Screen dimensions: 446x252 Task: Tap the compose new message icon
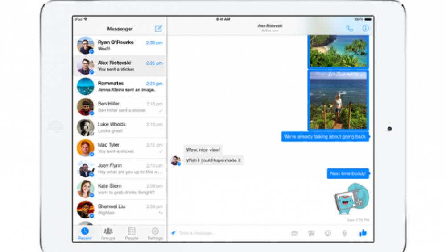(x=158, y=29)
